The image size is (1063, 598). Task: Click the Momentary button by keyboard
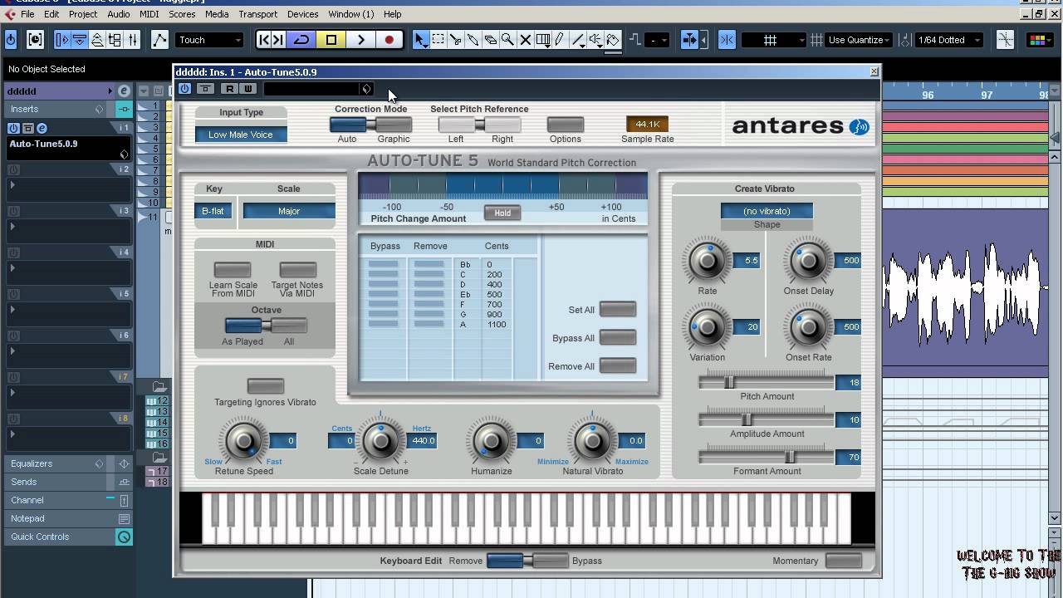pyautogui.click(x=844, y=561)
